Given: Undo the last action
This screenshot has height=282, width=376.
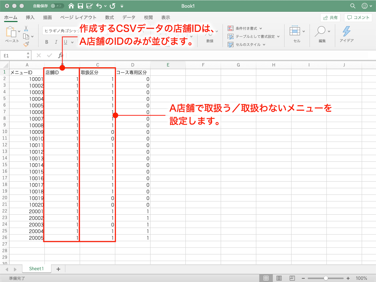Looking at the screenshot, I should click(x=99, y=6).
